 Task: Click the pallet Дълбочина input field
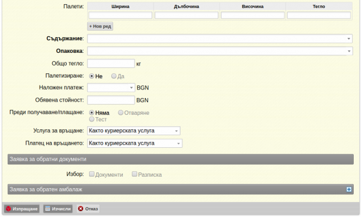pos(187,15)
